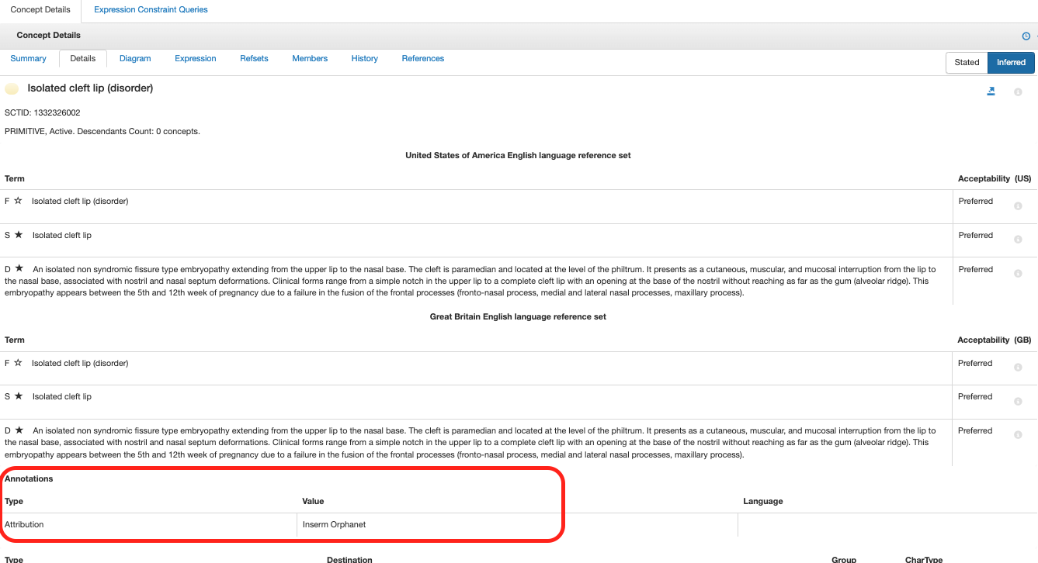Image resolution: width=1038 pixels, height=563 pixels.
Task: Click outline star on US fully specified name
Action: [x=18, y=201]
